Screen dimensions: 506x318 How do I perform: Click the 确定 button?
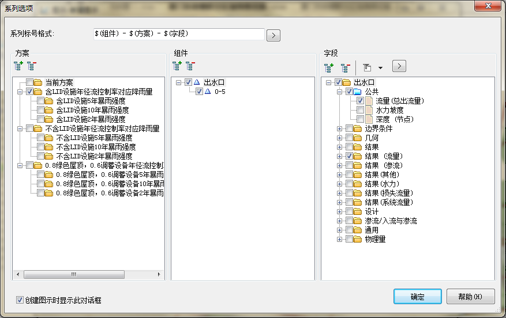coord(418,297)
